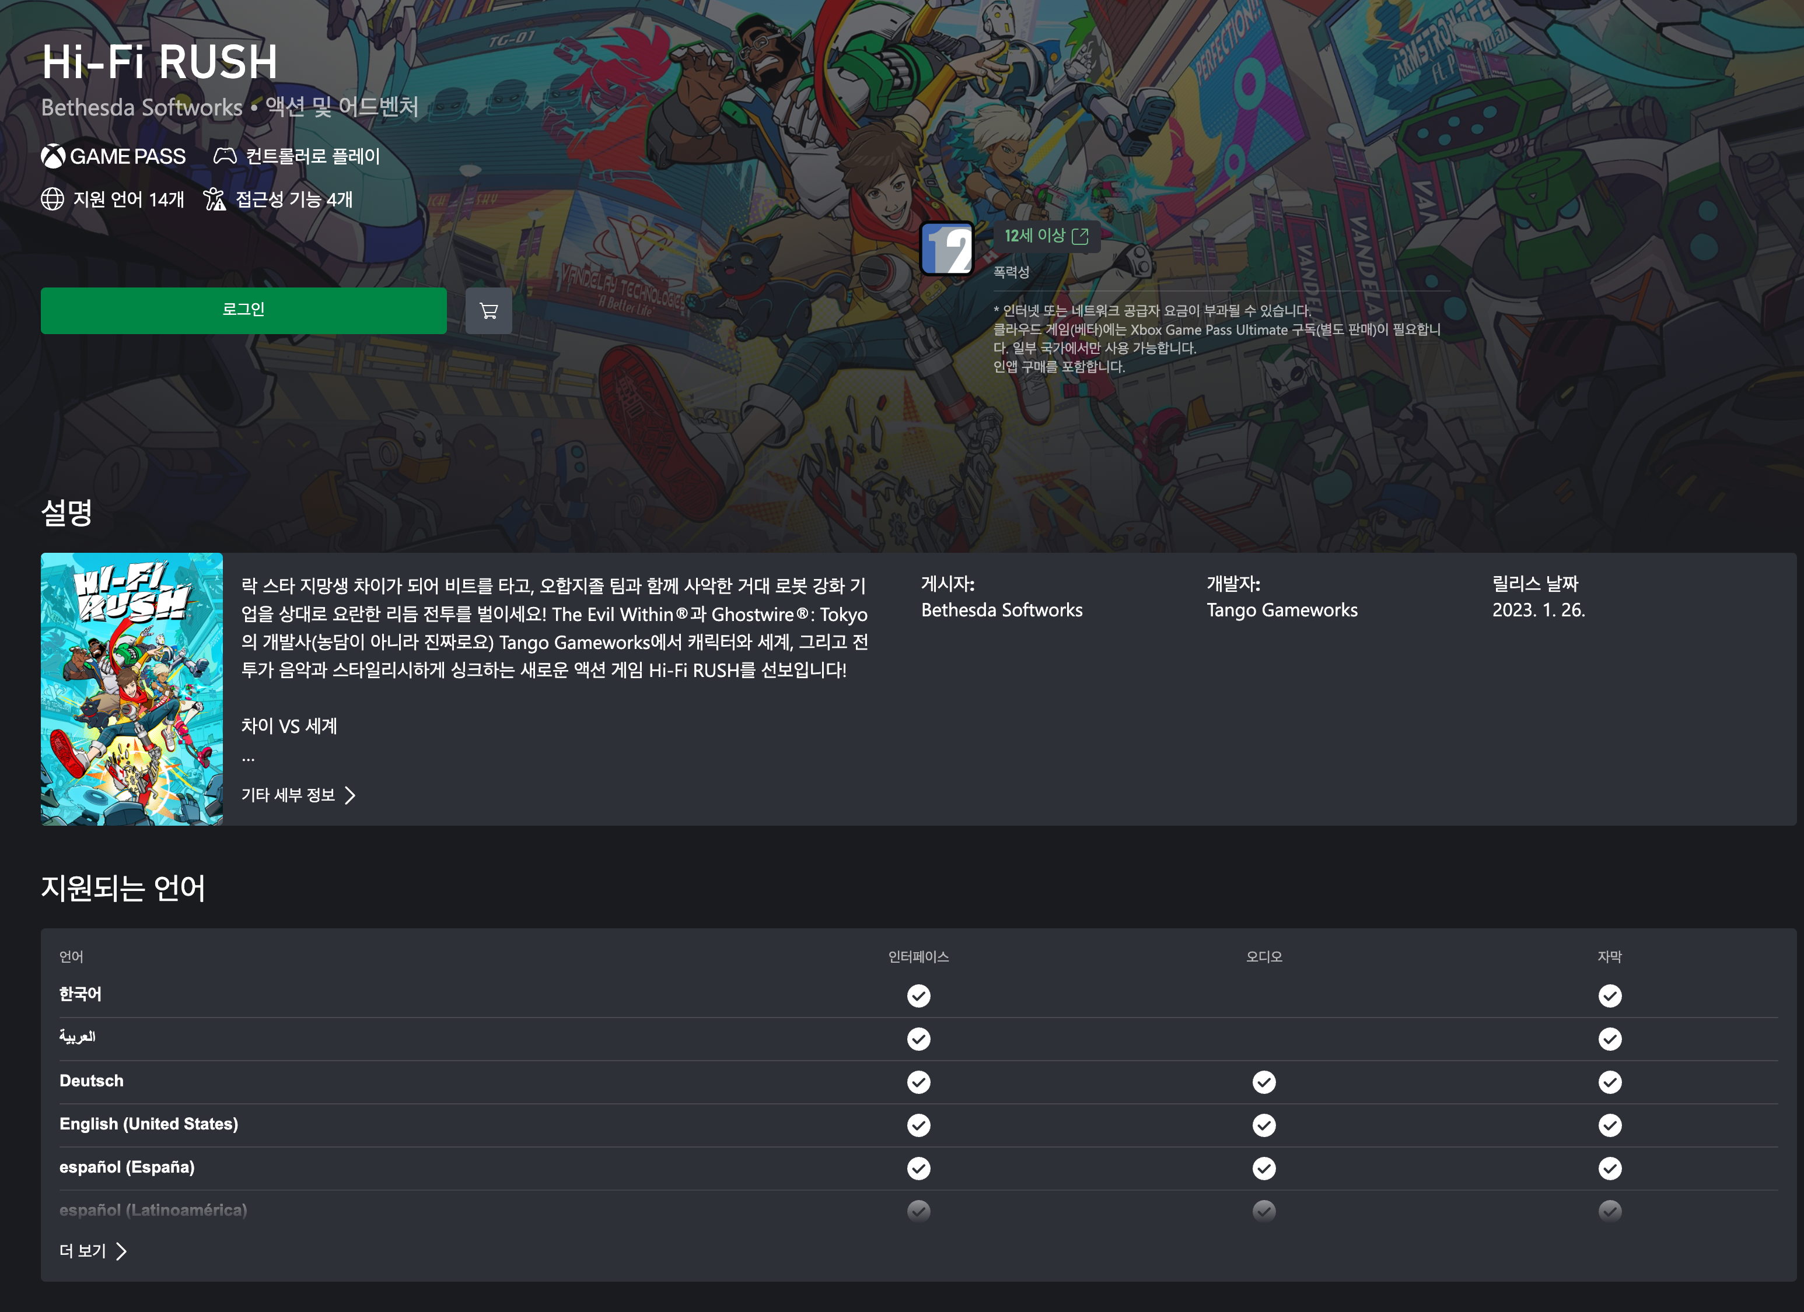Click Hi-Fi RUSH box art thumbnail
1804x1312 pixels.
(x=132, y=689)
